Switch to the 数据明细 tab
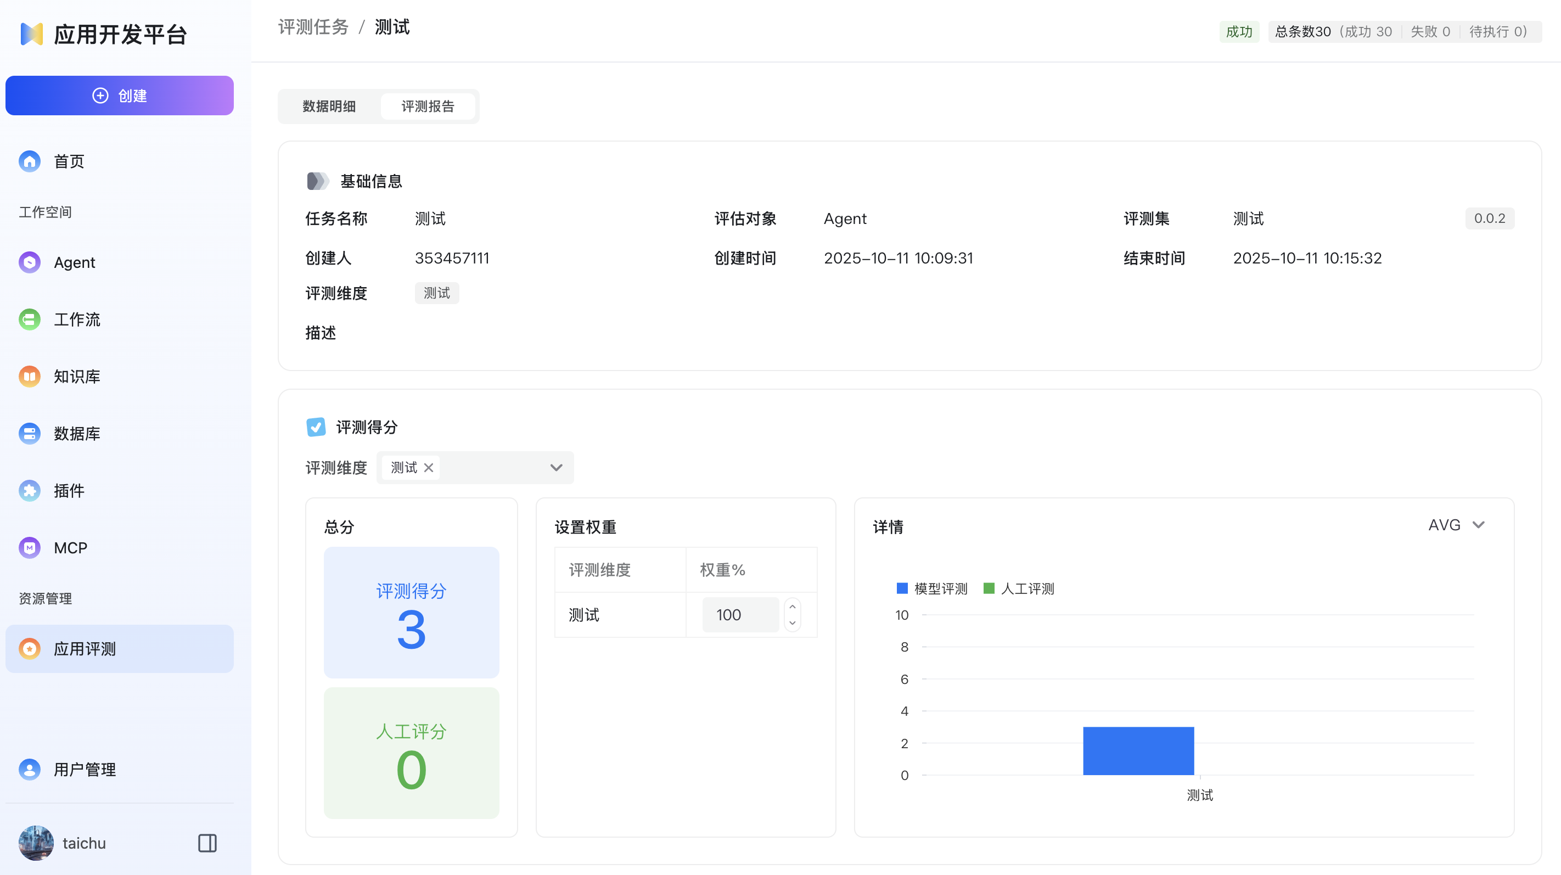This screenshot has height=875, width=1561. click(329, 106)
